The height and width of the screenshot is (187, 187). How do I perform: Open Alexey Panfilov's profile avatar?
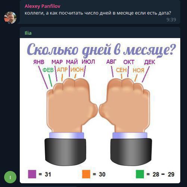tap(10, 18)
